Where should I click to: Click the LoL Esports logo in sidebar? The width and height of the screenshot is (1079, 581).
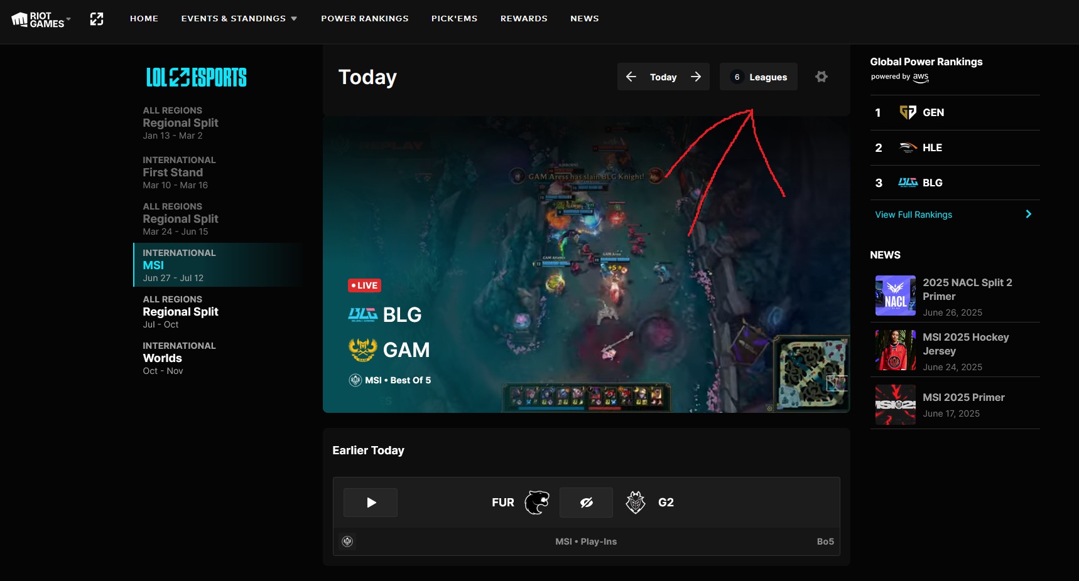[x=196, y=77]
